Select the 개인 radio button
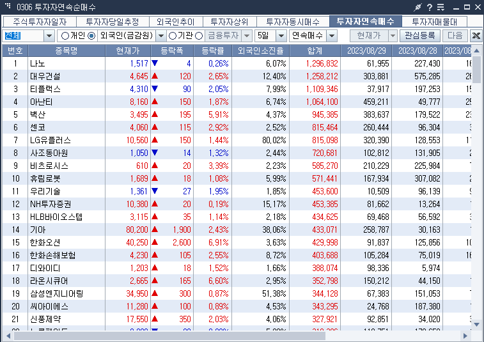484x342 pixels. 65,36
